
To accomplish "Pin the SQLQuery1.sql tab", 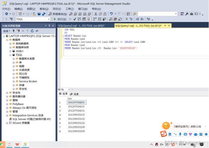I will 165,26.
